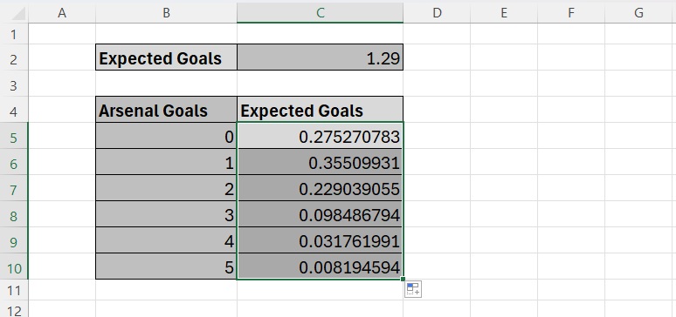Select the Arsenal Goals header cell
Viewport: 676px width, 317px height.
167,110
